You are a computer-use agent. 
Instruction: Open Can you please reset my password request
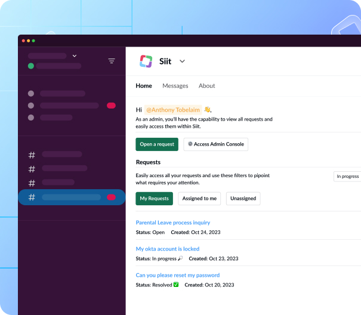coord(177,275)
